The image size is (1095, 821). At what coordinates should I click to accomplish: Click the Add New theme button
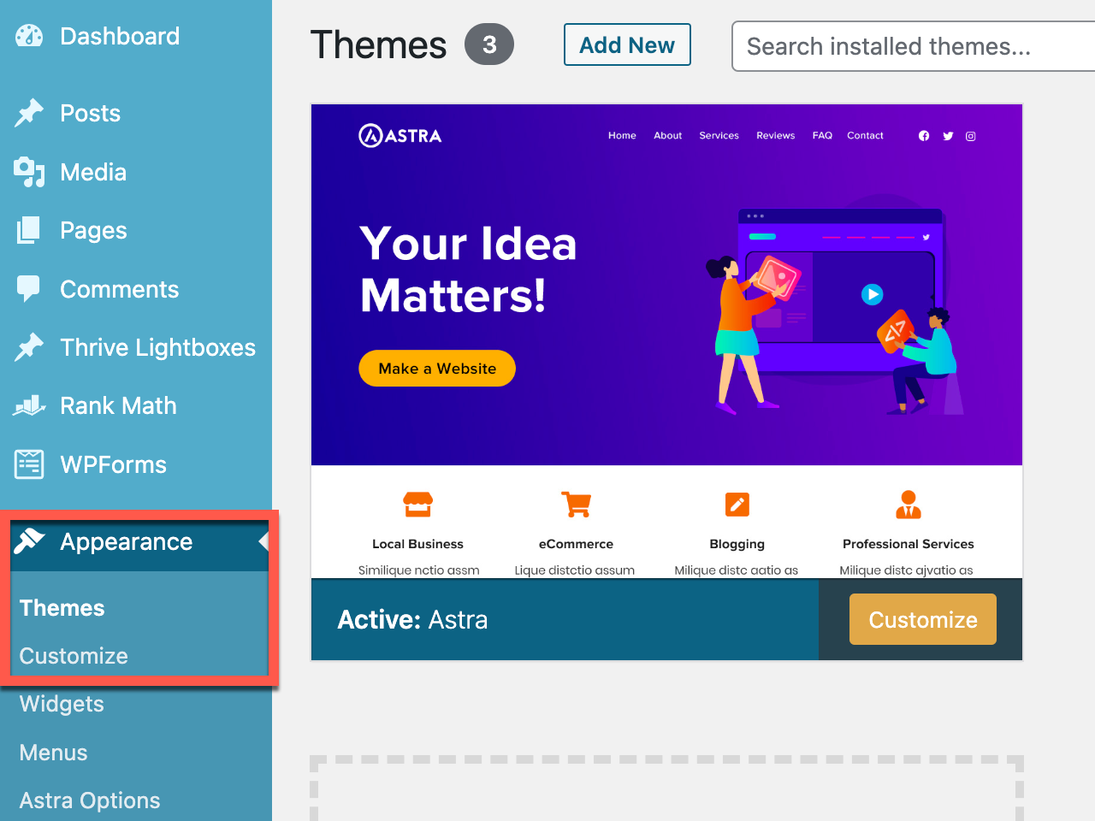627,44
